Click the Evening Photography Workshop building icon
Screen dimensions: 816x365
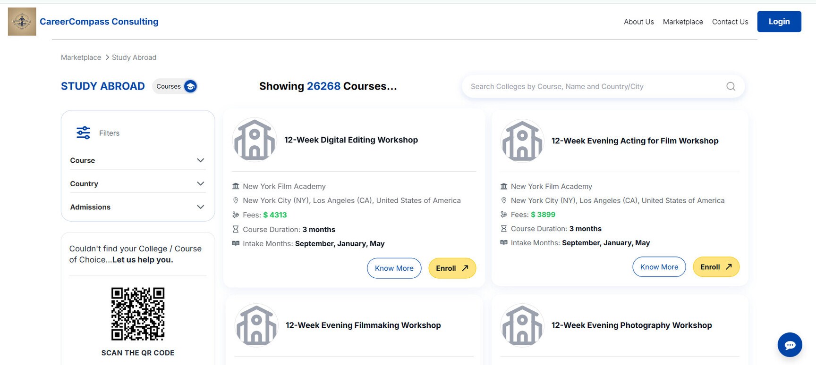[x=522, y=325]
